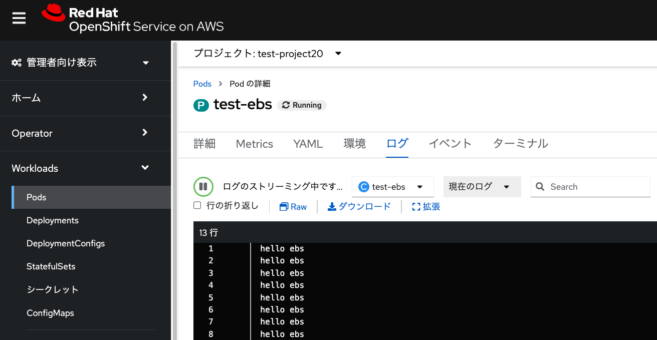Viewport: 657px width, 340px height.
Task: Expand the ホーム navigation section
Action: 85,98
